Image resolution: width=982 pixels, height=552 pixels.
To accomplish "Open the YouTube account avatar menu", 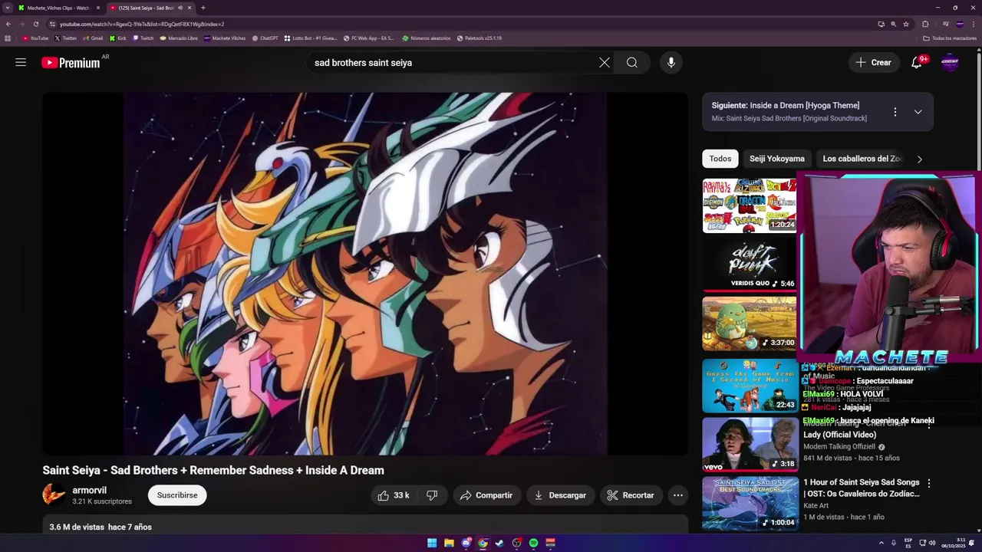I will point(950,63).
